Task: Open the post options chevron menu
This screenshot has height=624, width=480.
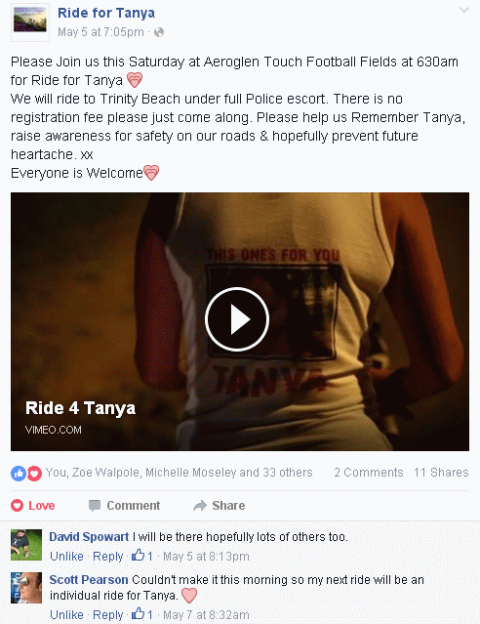Action: coord(464,11)
